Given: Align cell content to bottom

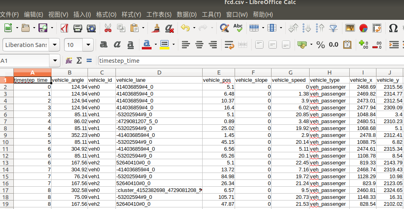Looking at the screenshot, I should [x=286, y=45].
